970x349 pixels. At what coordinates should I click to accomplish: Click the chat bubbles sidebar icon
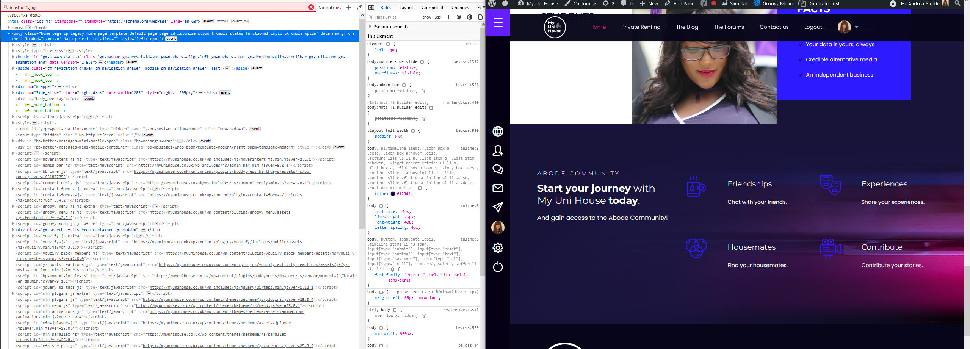[x=498, y=169]
